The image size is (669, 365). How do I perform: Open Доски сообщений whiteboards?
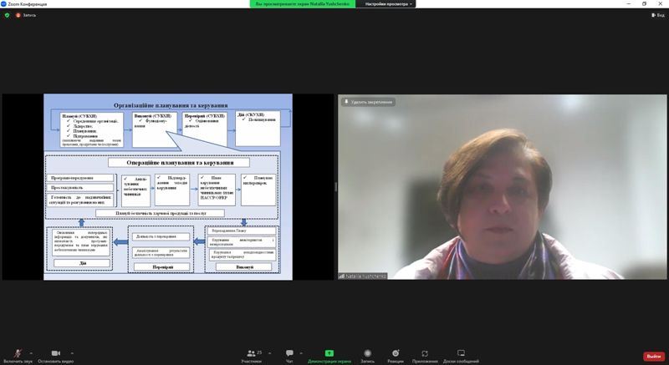click(x=461, y=354)
